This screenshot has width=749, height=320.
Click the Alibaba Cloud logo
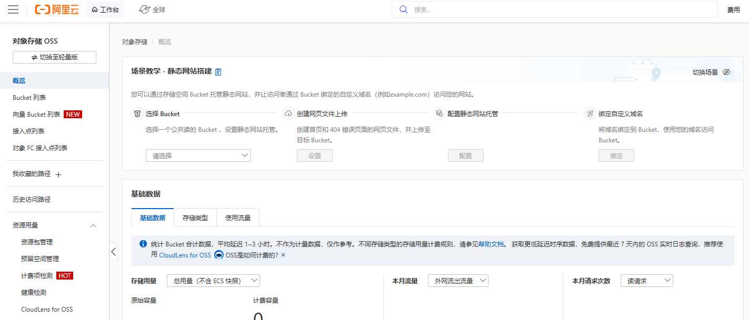[x=56, y=9]
